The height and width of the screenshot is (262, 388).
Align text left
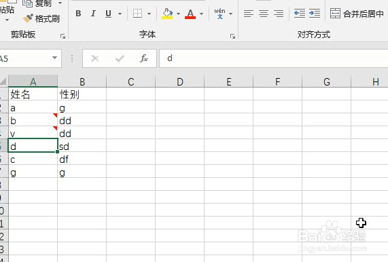249,14
